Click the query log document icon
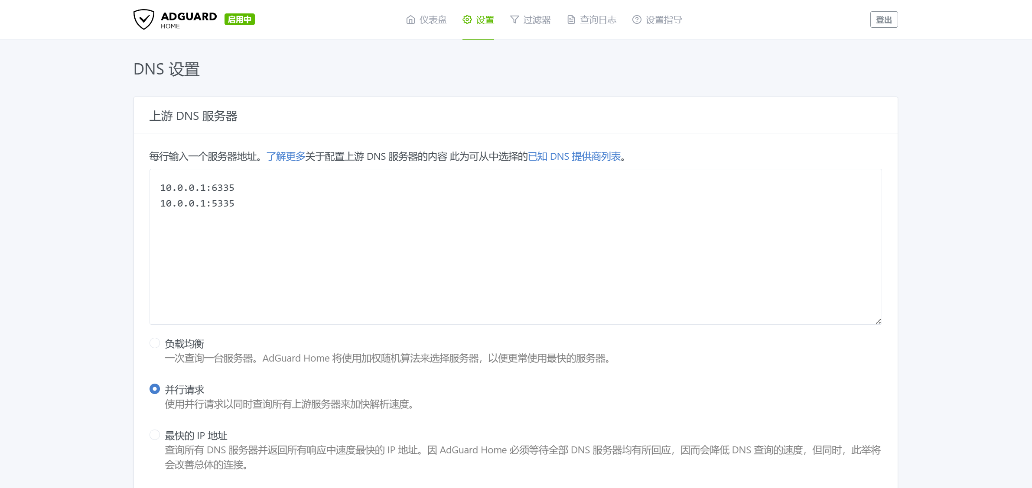 [x=571, y=20]
